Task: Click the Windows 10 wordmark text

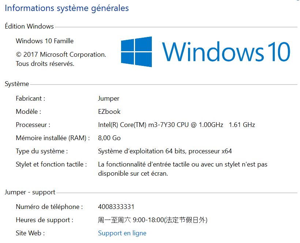Action: click(x=226, y=52)
